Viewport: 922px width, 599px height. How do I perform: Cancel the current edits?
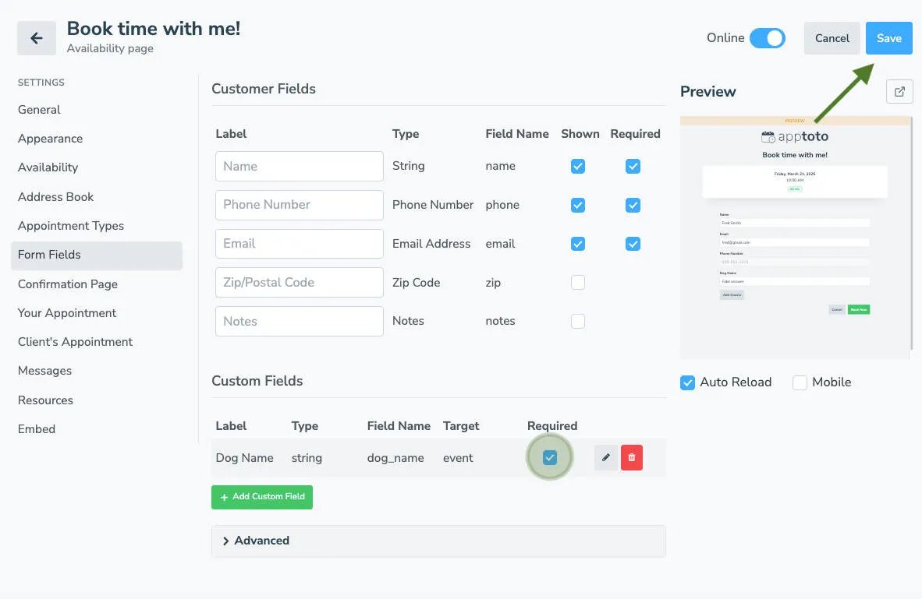coord(832,37)
